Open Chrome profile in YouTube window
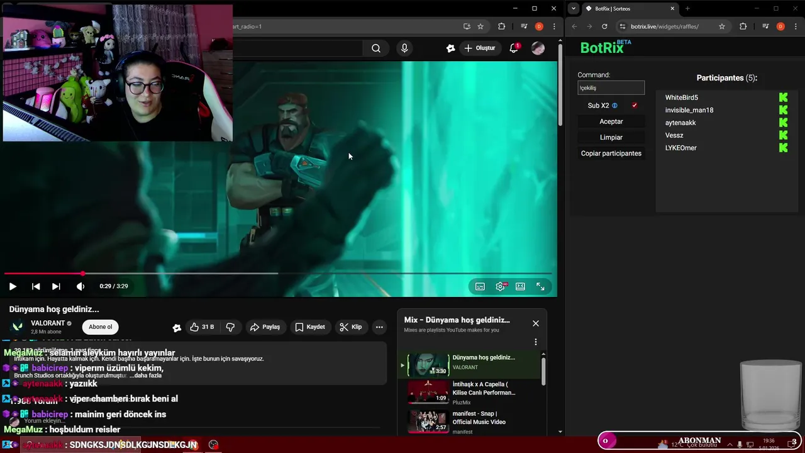The width and height of the screenshot is (805, 453). (539, 26)
